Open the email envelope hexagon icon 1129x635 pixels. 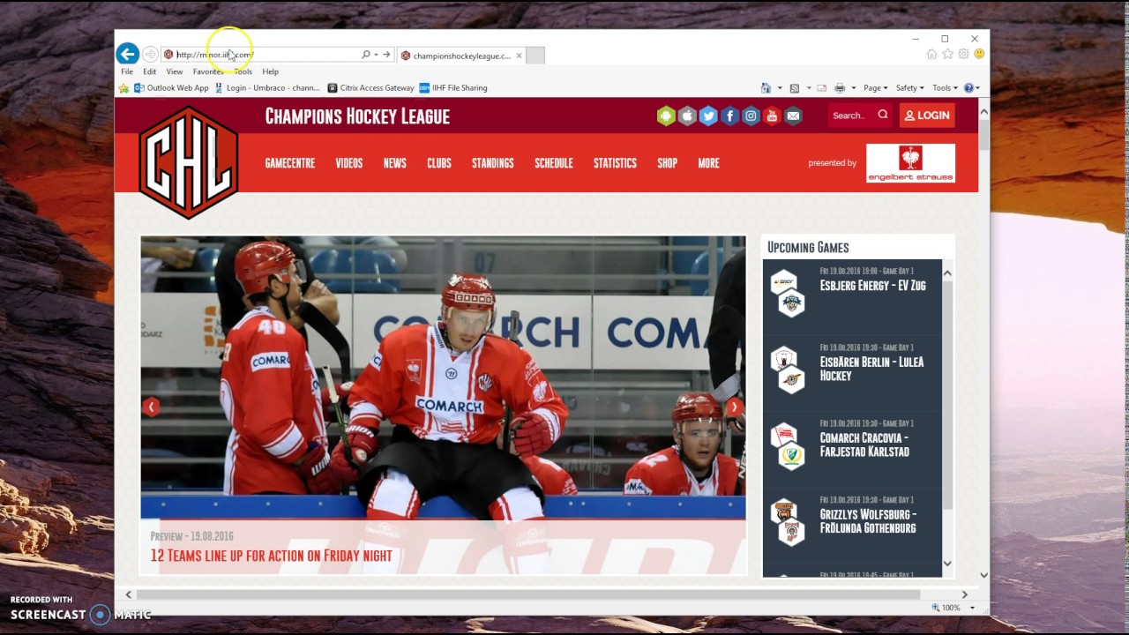pos(793,116)
